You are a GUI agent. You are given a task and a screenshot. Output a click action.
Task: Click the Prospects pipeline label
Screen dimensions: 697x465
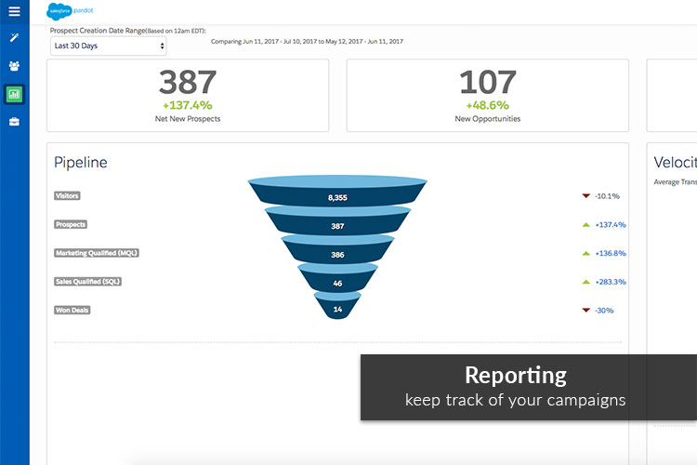click(71, 224)
